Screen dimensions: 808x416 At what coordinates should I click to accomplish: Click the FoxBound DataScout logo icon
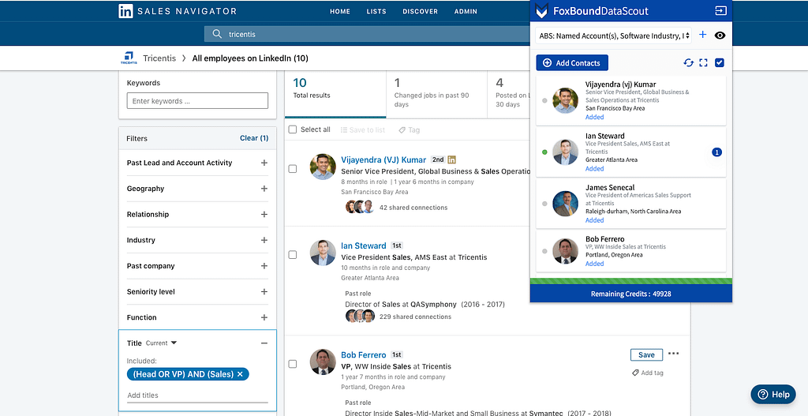pyautogui.click(x=541, y=11)
